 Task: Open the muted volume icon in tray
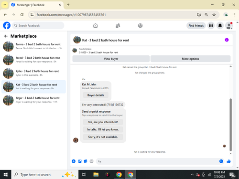[198, 175]
